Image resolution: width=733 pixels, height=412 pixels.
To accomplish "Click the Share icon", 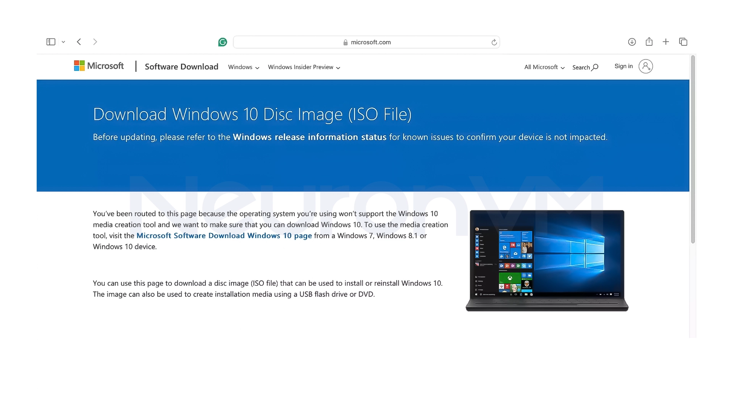I will (649, 42).
